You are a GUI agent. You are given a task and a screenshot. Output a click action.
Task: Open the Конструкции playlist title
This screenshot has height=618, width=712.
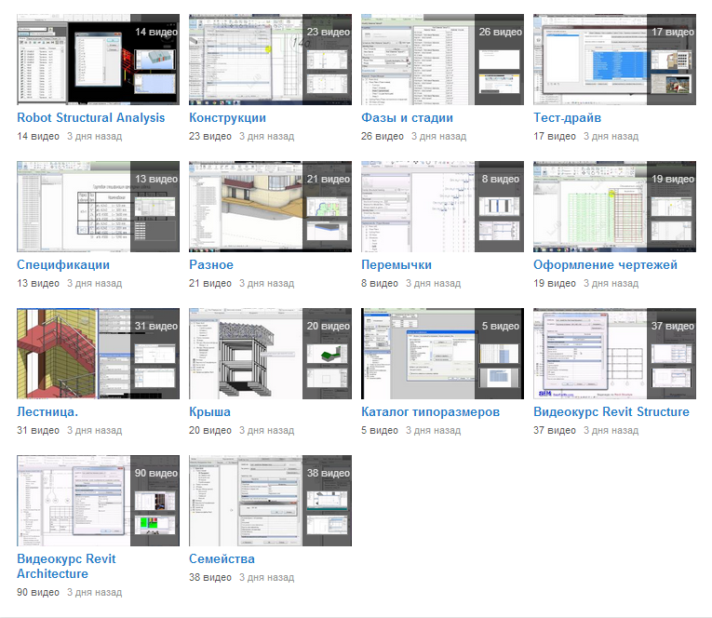tap(227, 117)
